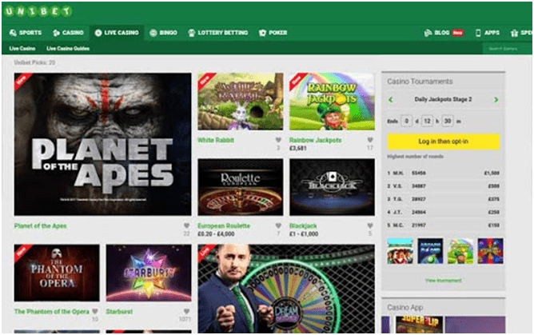Click leaderboard row for V.S.
The width and height of the screenshot is (534, 335).
pyautogui.click(x=444, y=185)
